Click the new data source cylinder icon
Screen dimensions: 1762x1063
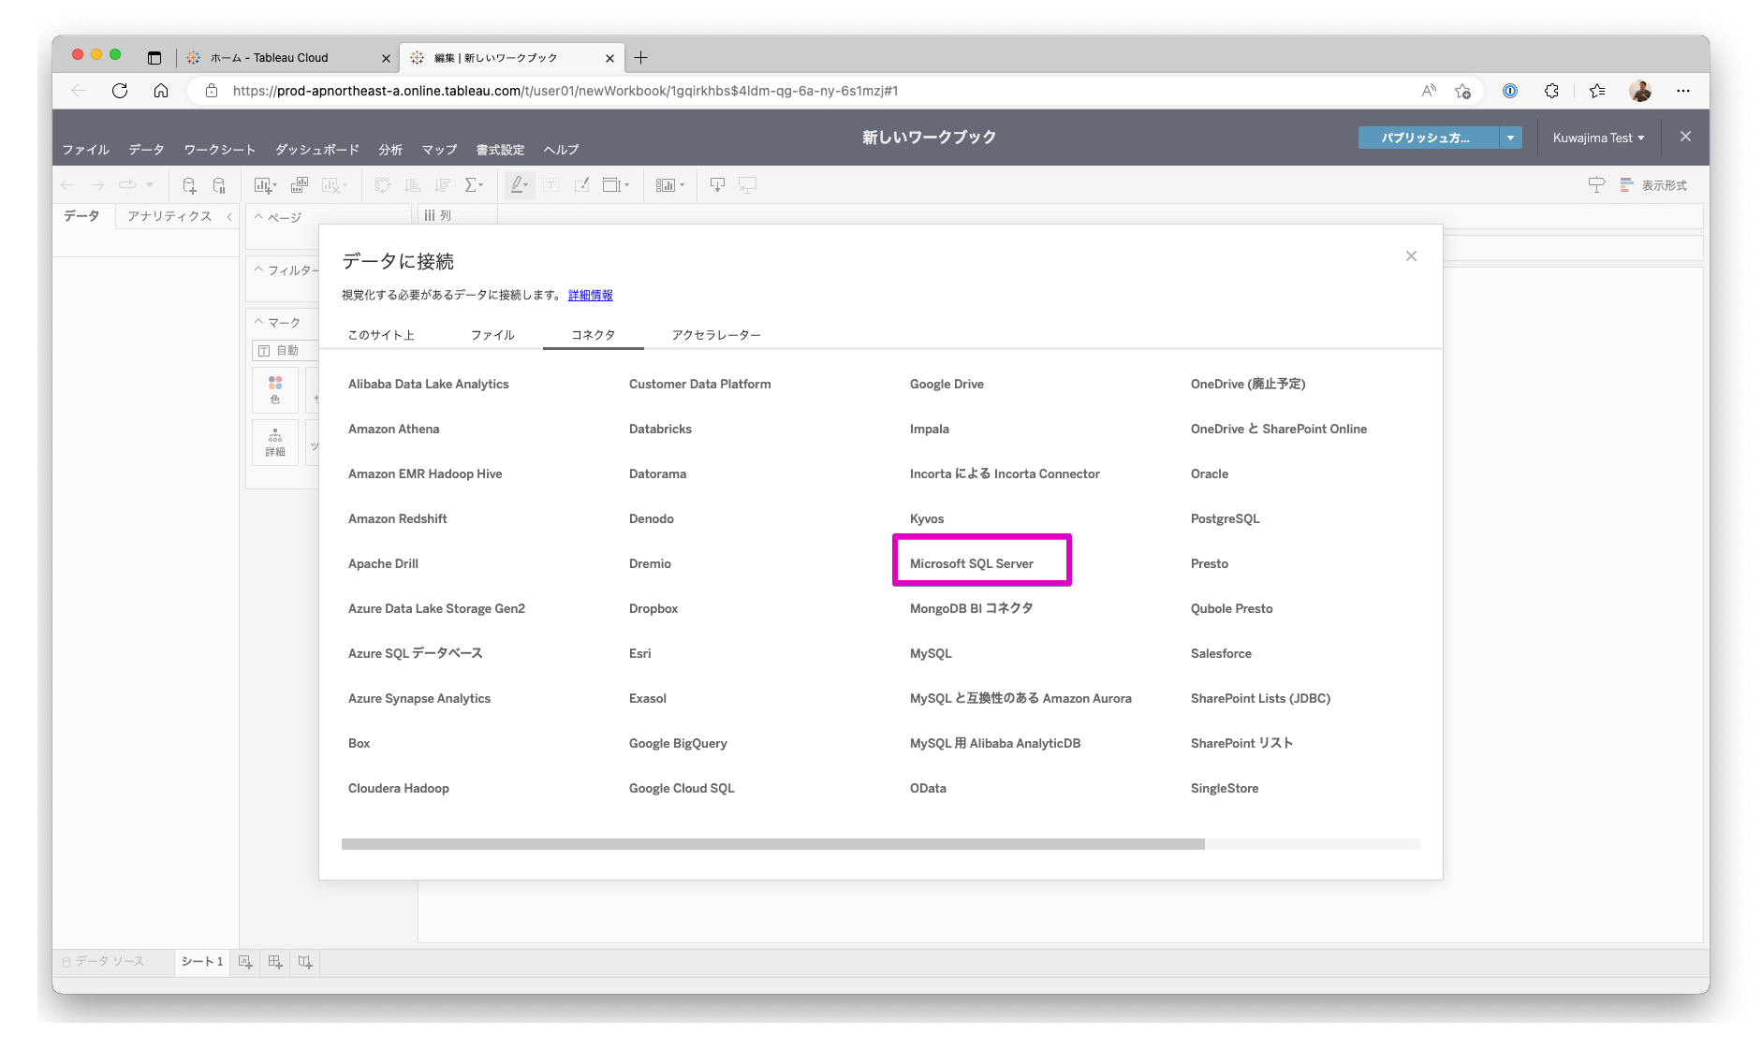[x=189, y=185]
